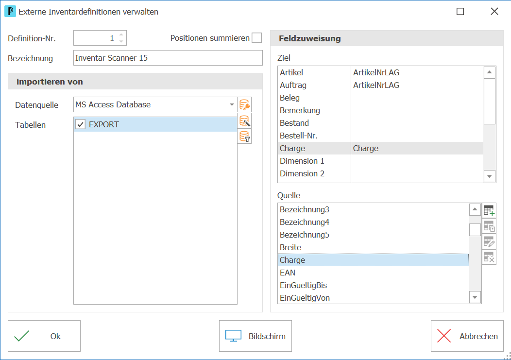Add a new field assignment table icon
511x360 pixels.
489,211
